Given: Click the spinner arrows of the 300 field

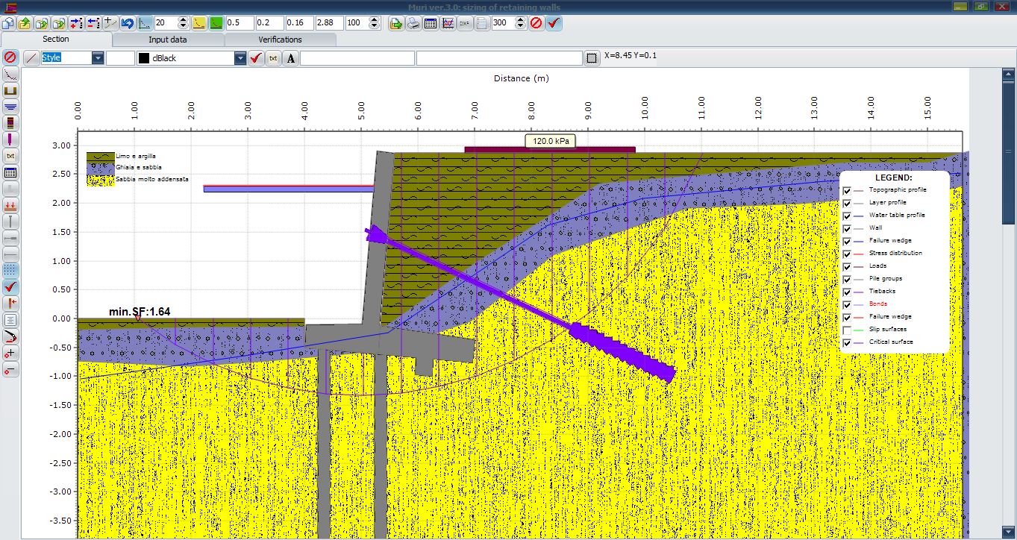Looking at the screenshot, I should coord(519,23).
